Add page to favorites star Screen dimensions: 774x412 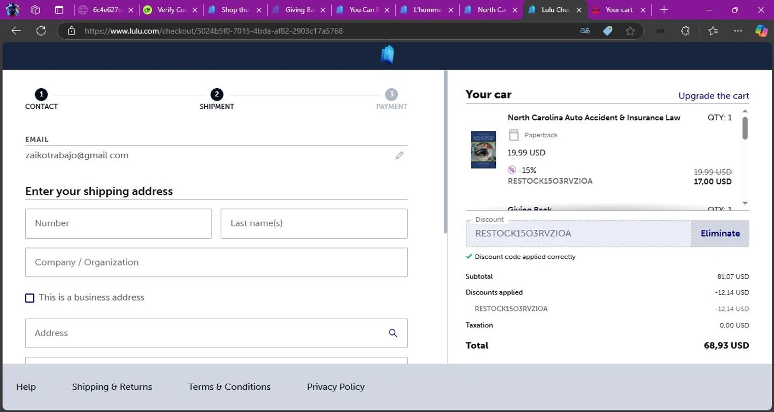tap(630, 31)
